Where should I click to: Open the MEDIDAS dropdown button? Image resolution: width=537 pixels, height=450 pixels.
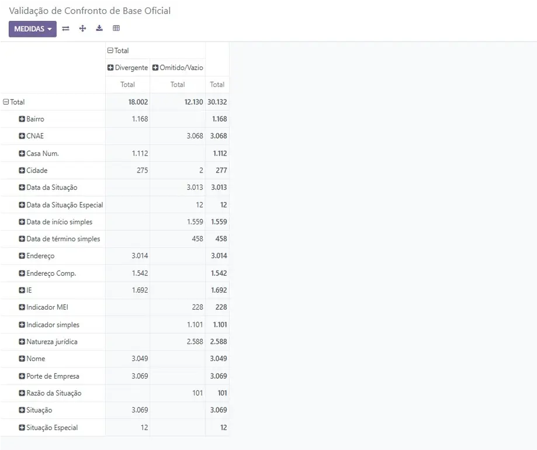point(33,29)
